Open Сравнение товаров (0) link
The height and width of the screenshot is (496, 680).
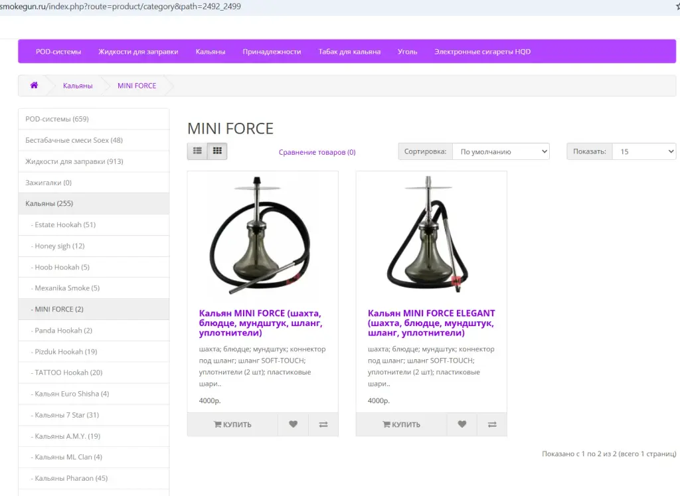(317, 152)
